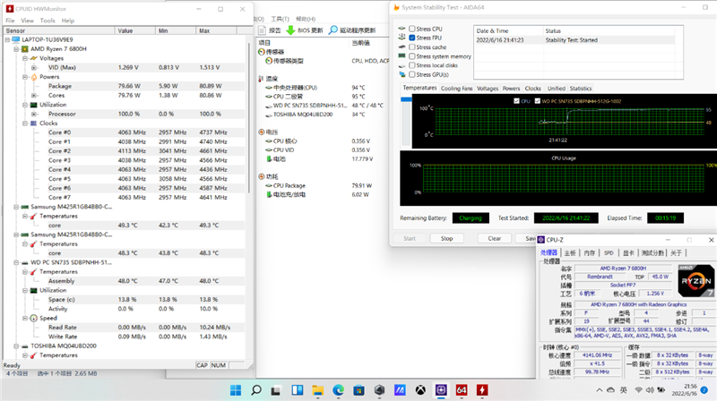Open Microsoft Store taskbar icon
Screen dimensions: 717x401
pos(358,390)
